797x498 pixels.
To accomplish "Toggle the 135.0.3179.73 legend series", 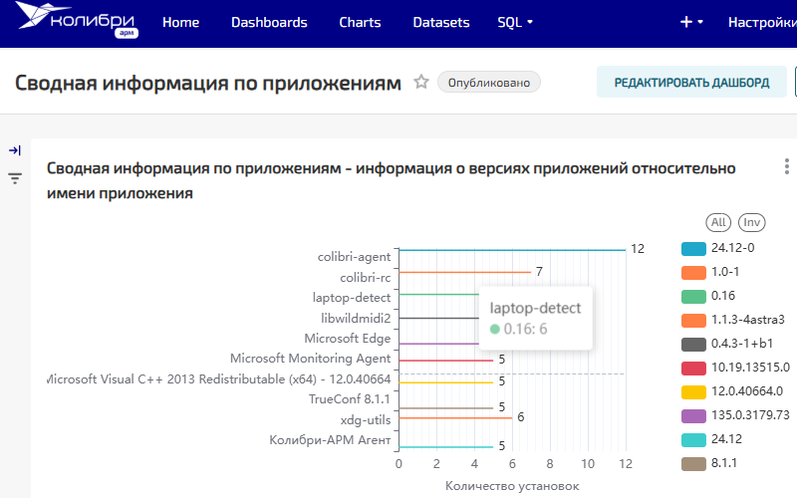I will (736, 415).
